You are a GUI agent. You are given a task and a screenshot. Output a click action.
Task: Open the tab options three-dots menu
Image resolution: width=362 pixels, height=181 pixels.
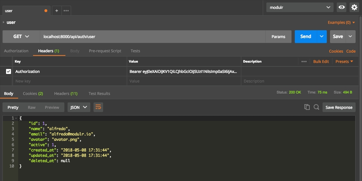tap(66, 11)
